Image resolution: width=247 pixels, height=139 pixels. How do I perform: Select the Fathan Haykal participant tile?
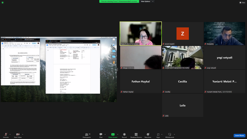click(140, 81)
